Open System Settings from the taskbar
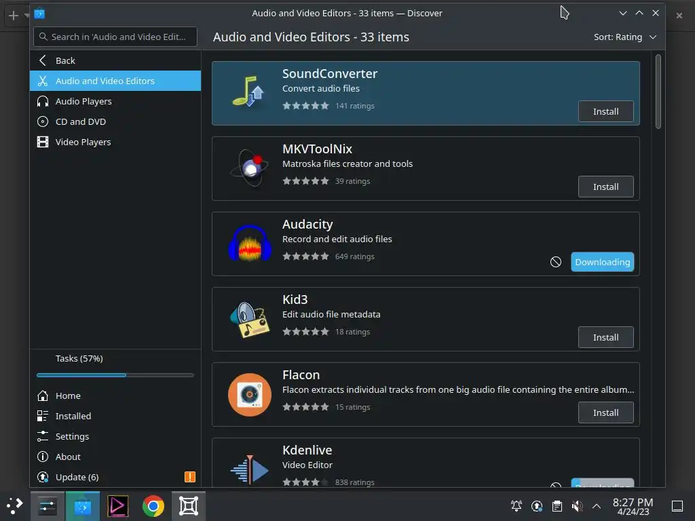Viewport: 695px width, 521px height. (47, 505)
